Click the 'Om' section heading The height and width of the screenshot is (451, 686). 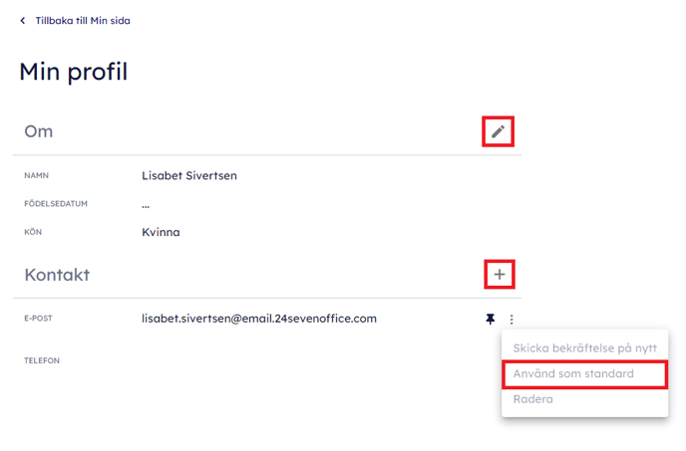(38, 131)
